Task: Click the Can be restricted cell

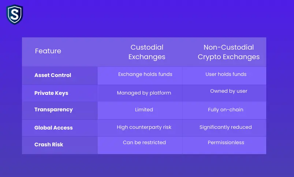Action: point(144,142)
